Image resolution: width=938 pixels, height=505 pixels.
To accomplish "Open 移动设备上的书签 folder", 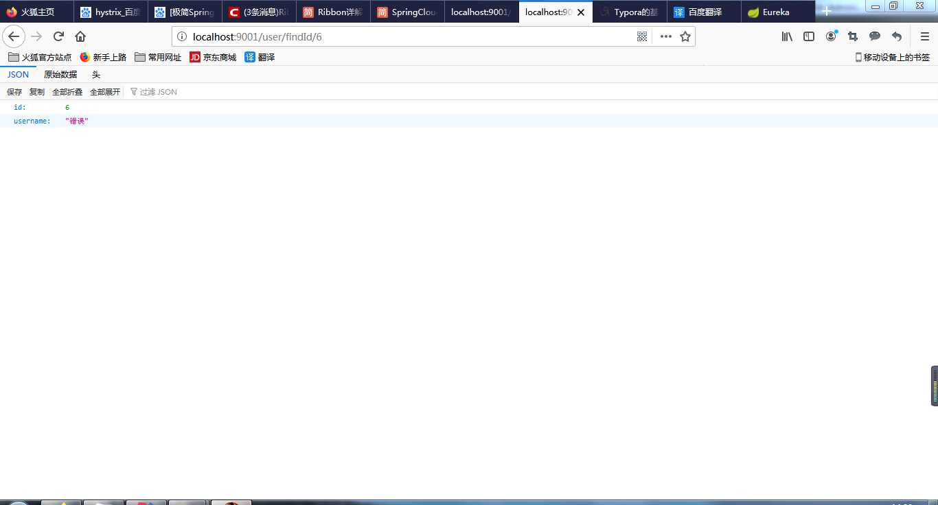I will [x=893, y=57].
